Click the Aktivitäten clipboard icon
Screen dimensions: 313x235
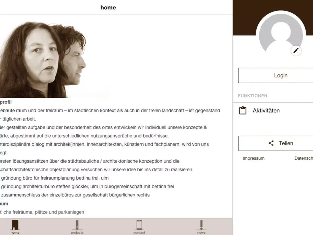(243, 111)
